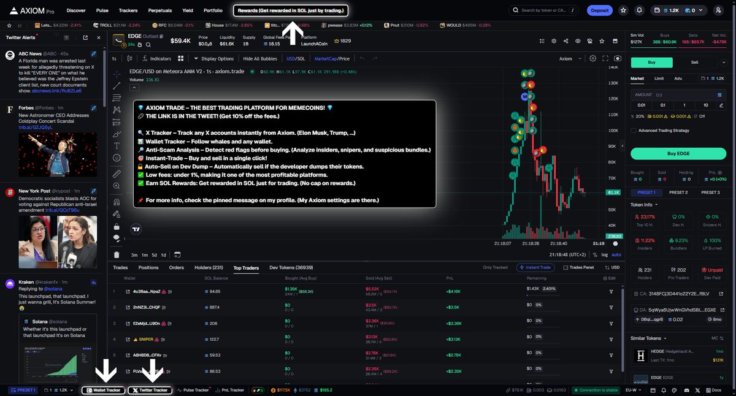Select the text annotation tool
The width and height of the screenshot is (736, 396).
point(117,145)
